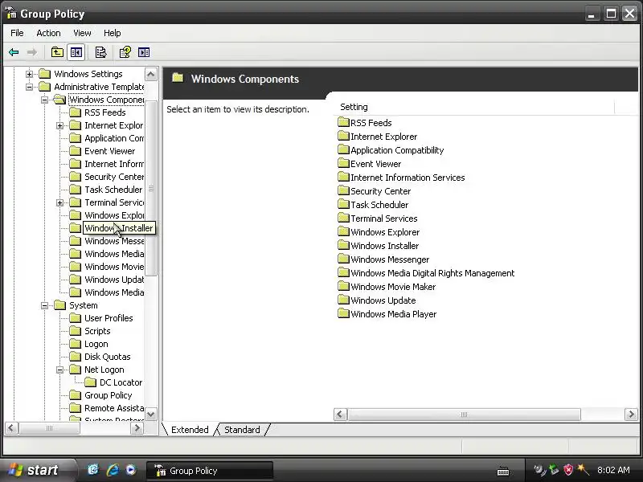Collapse the Windows Components tree node

click(x=44, y=100)
